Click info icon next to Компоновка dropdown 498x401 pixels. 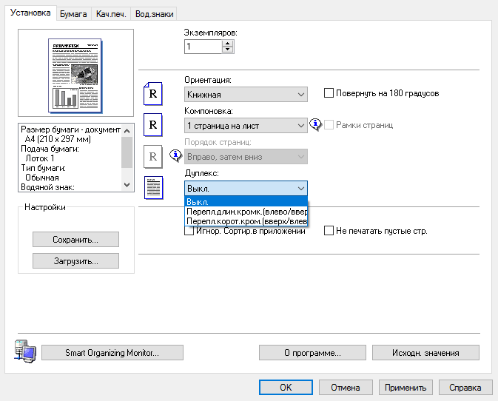[x=315, y=125]
